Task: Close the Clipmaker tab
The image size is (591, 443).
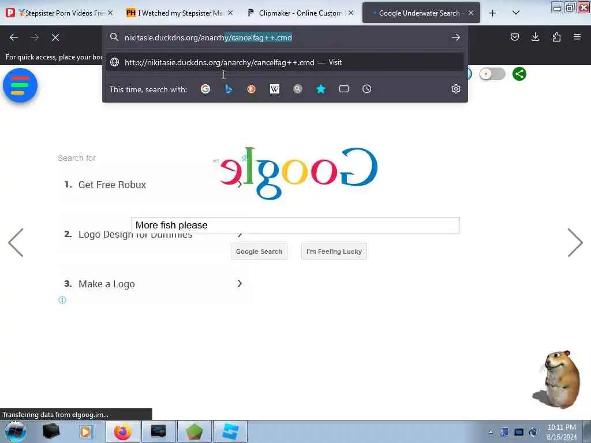Action: 351,13
